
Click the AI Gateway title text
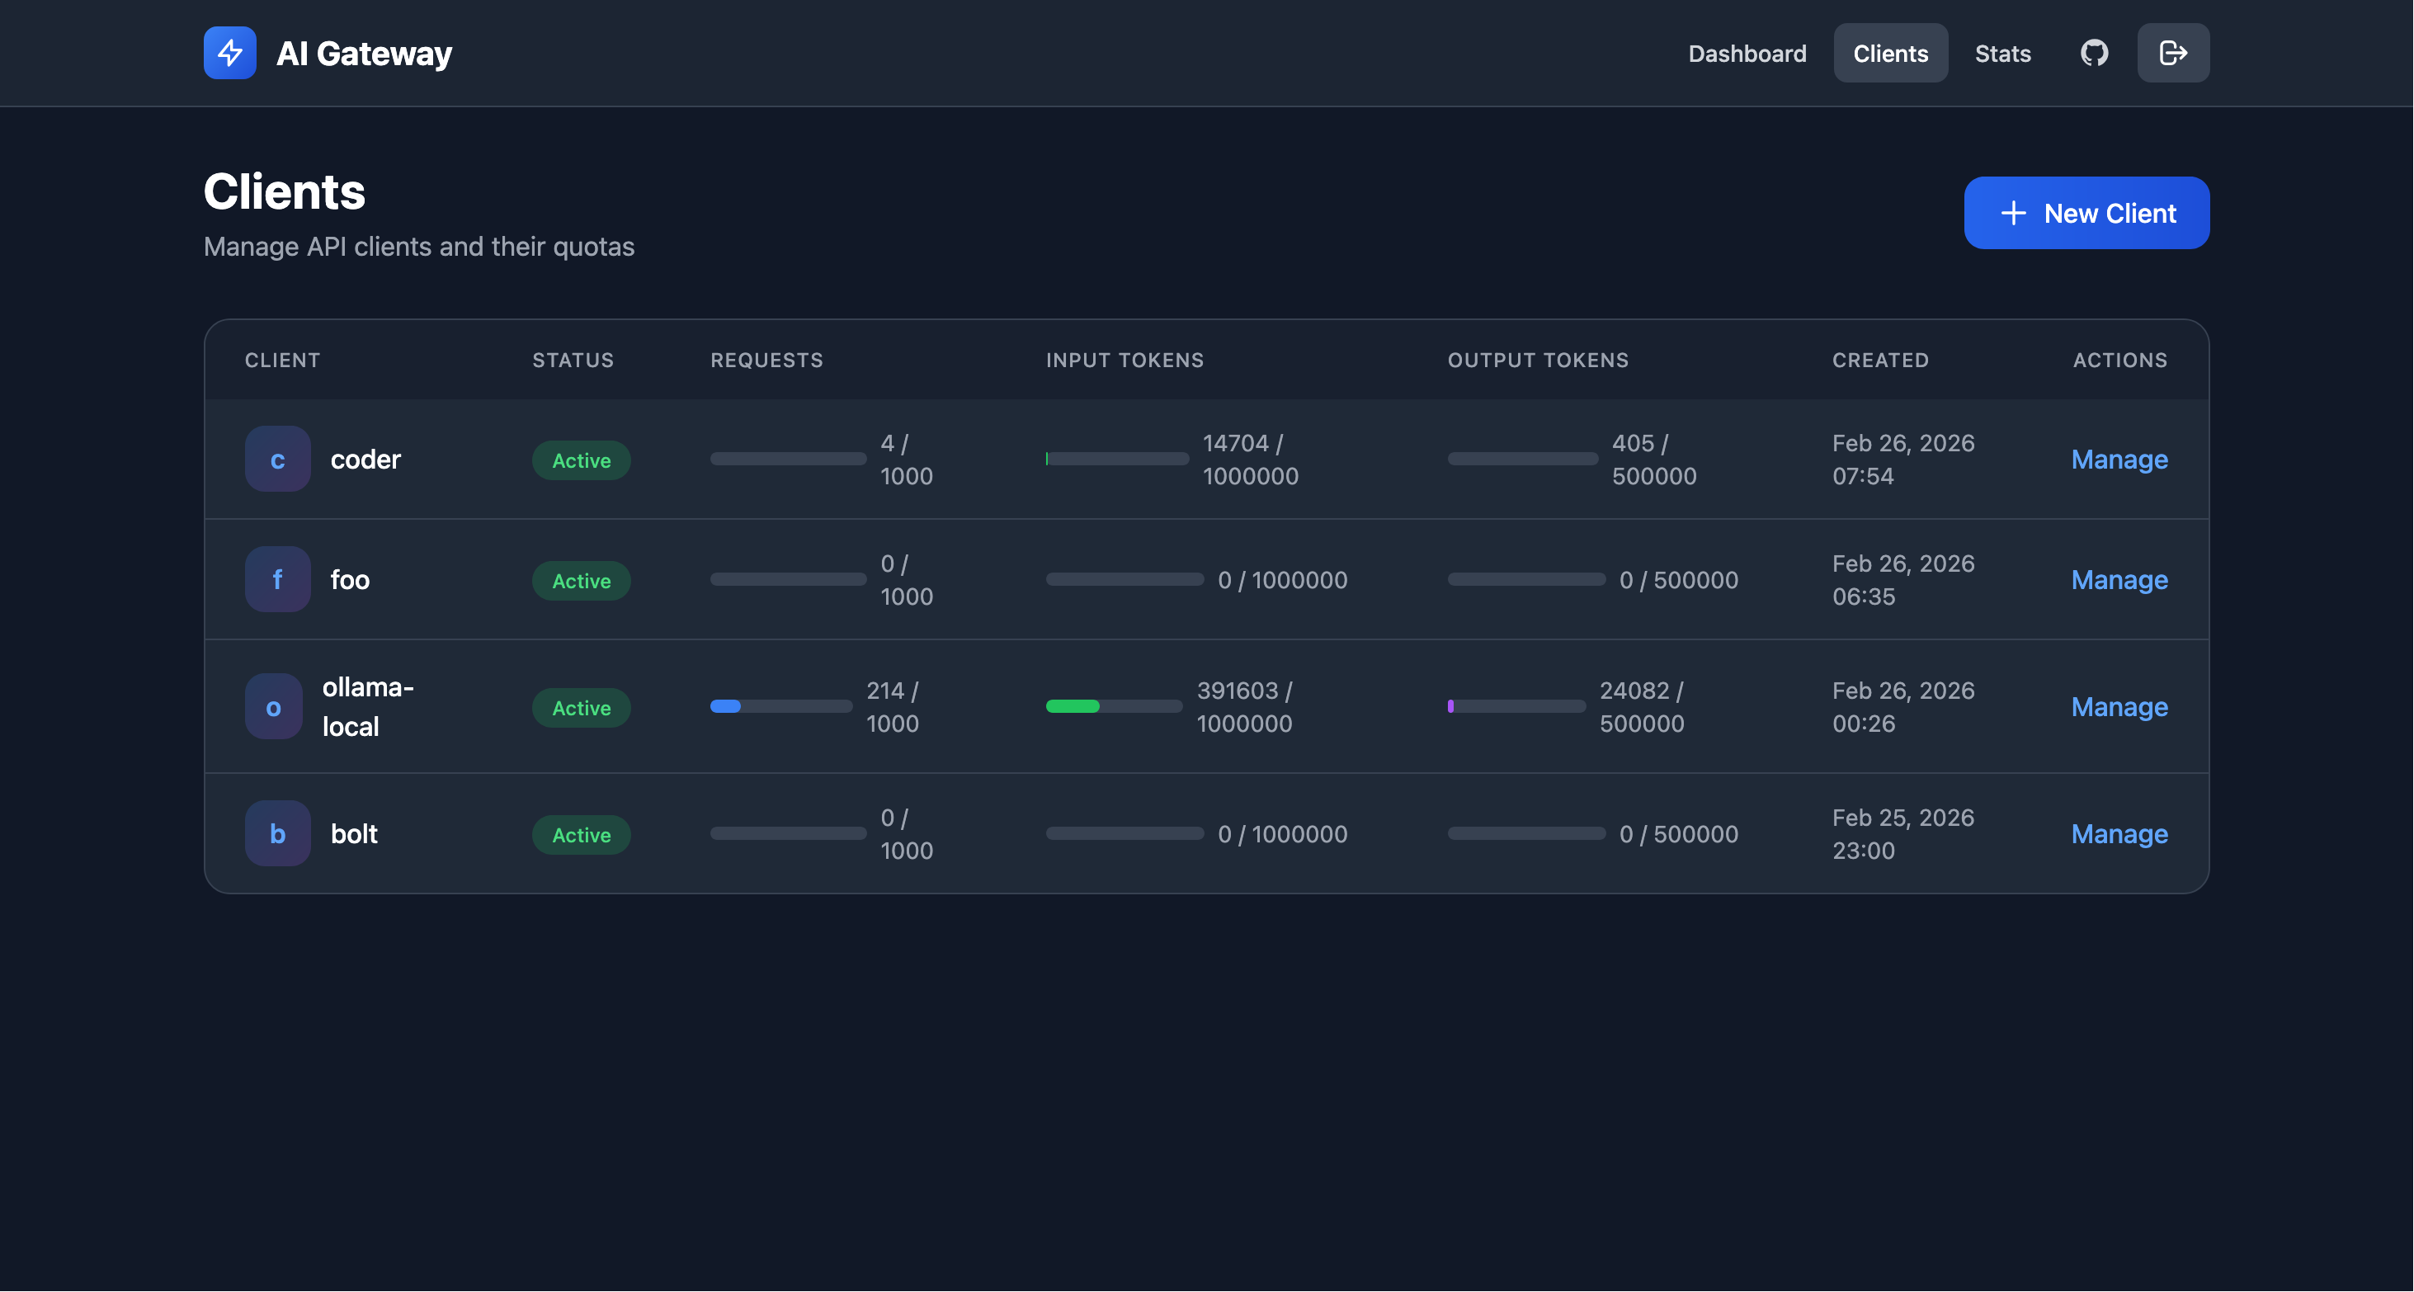pyautogui.click(x=364, y=54)
